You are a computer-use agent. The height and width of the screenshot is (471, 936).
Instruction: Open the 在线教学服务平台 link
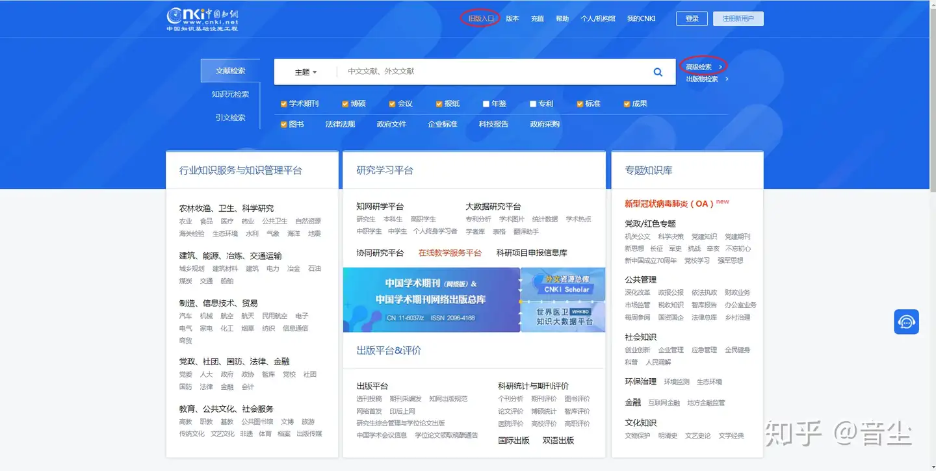(450, 253)
